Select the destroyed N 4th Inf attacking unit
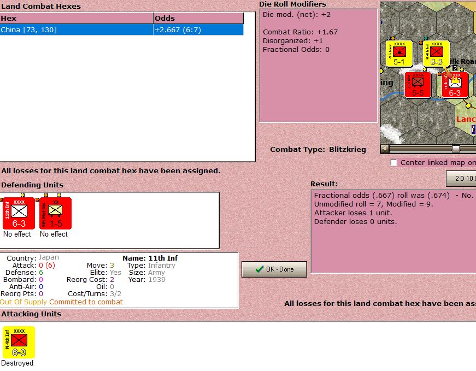 19,342
